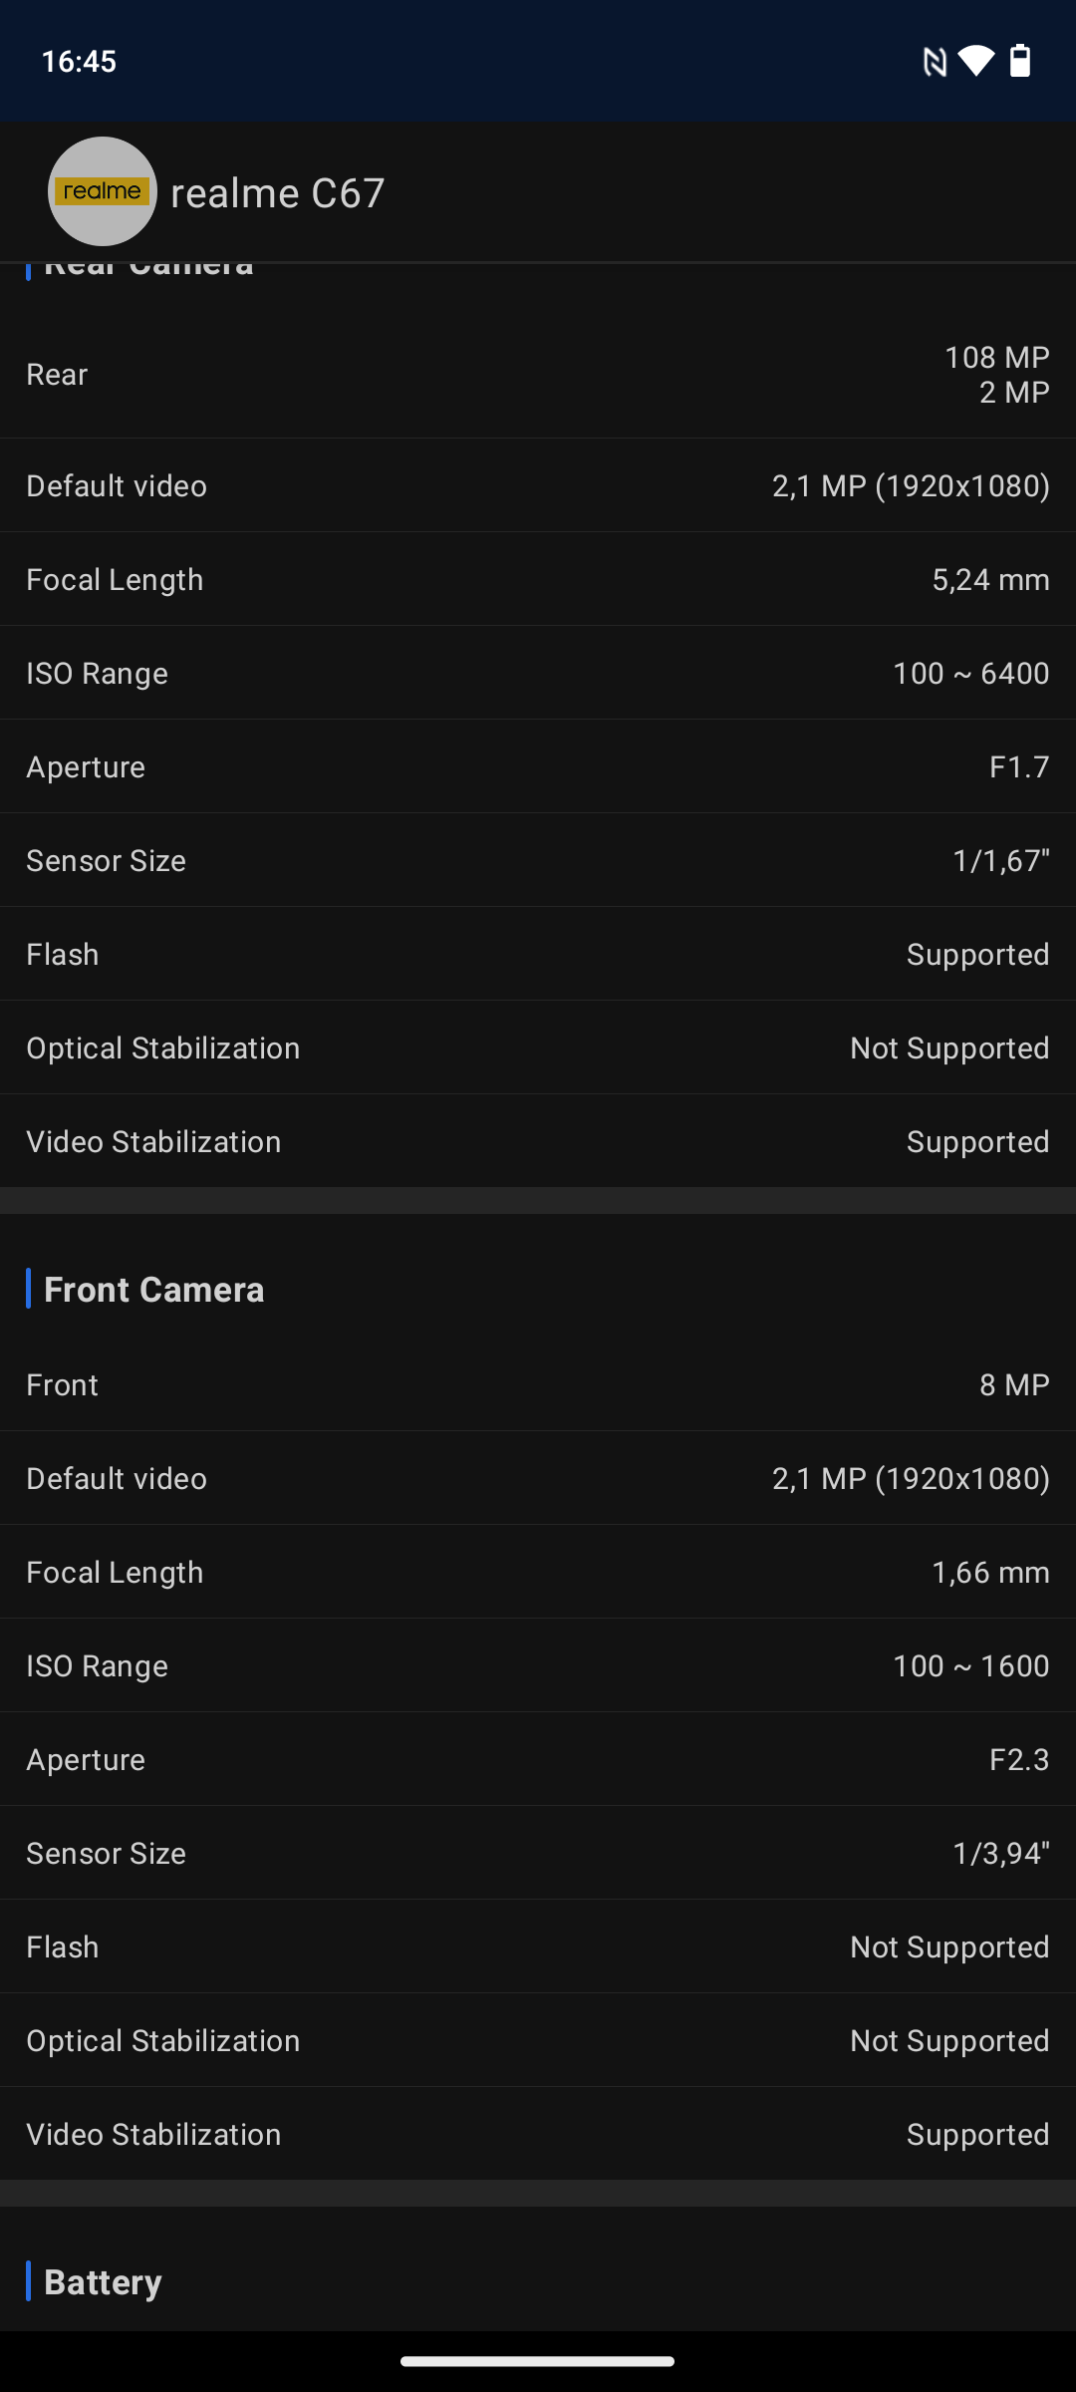Open the Rear 108 MP camera row

[x=538, y=375]
